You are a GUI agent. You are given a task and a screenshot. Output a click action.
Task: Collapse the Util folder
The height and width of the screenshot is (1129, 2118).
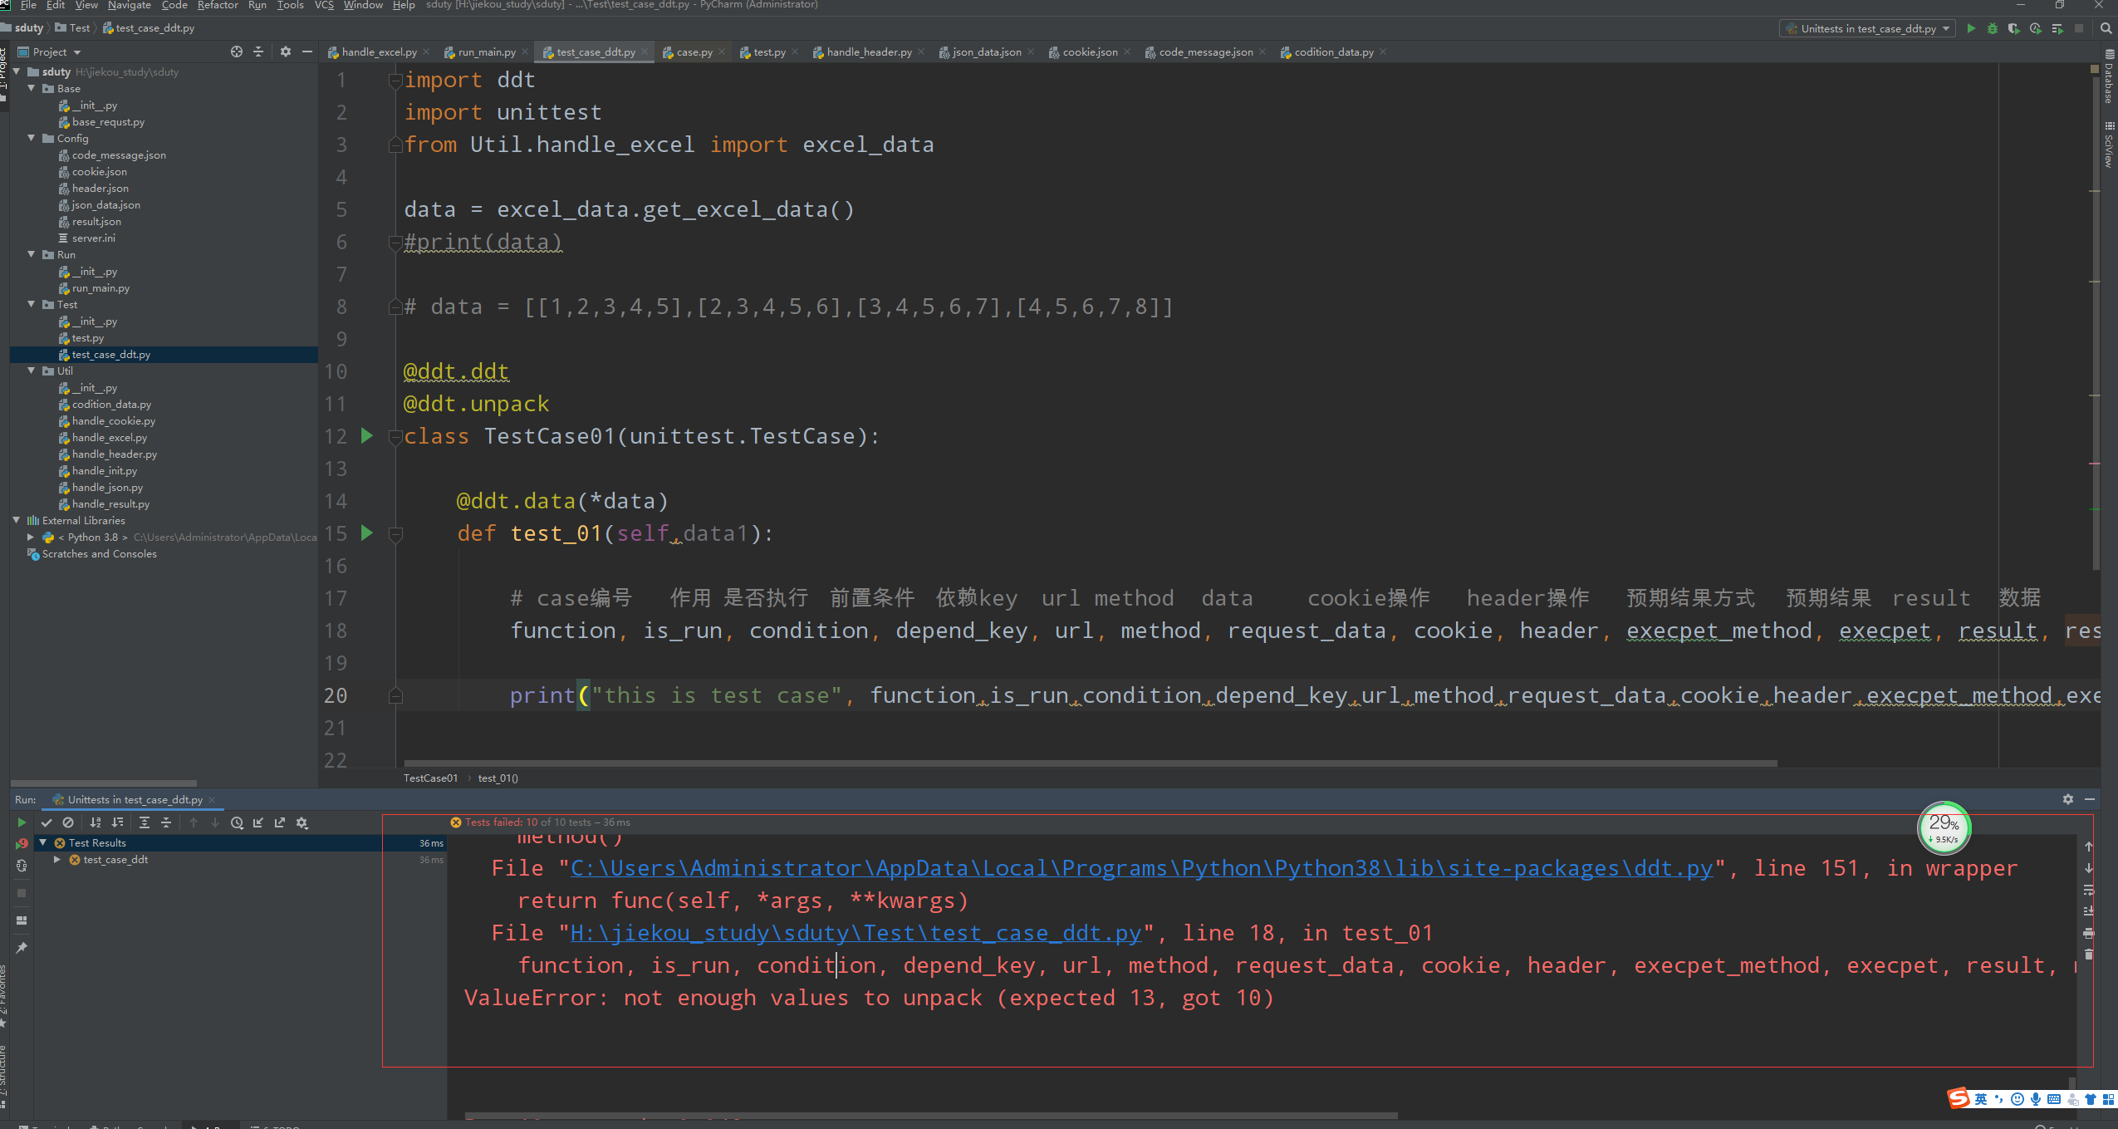[31, 371]
